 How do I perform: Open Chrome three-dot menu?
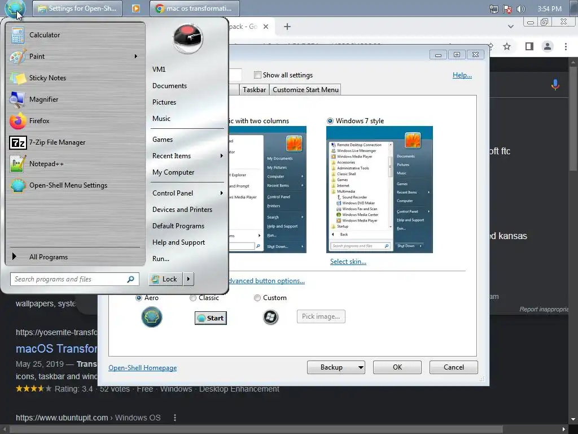[x=566, y=46]
